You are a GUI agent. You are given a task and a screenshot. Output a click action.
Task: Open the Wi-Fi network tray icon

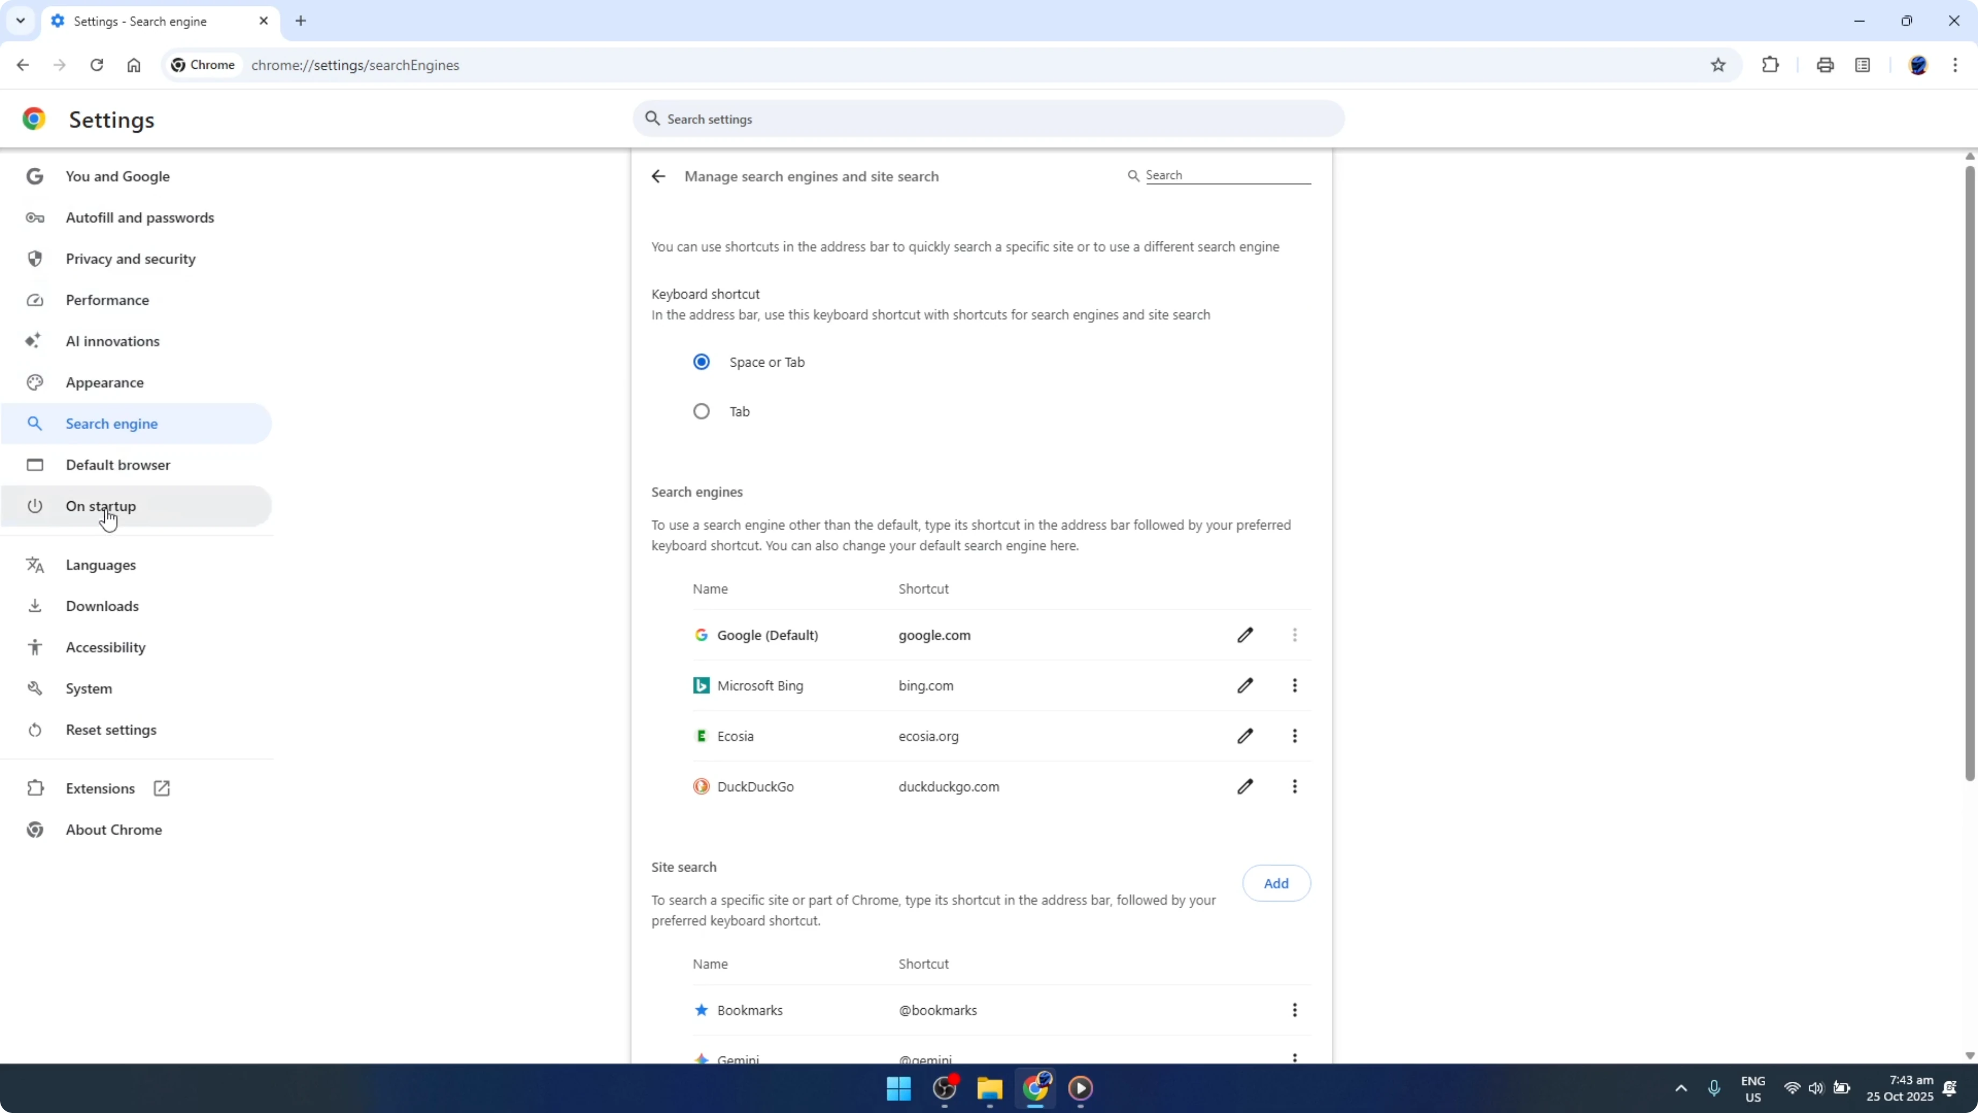pyautogui.click(x=1792, y=1088)
